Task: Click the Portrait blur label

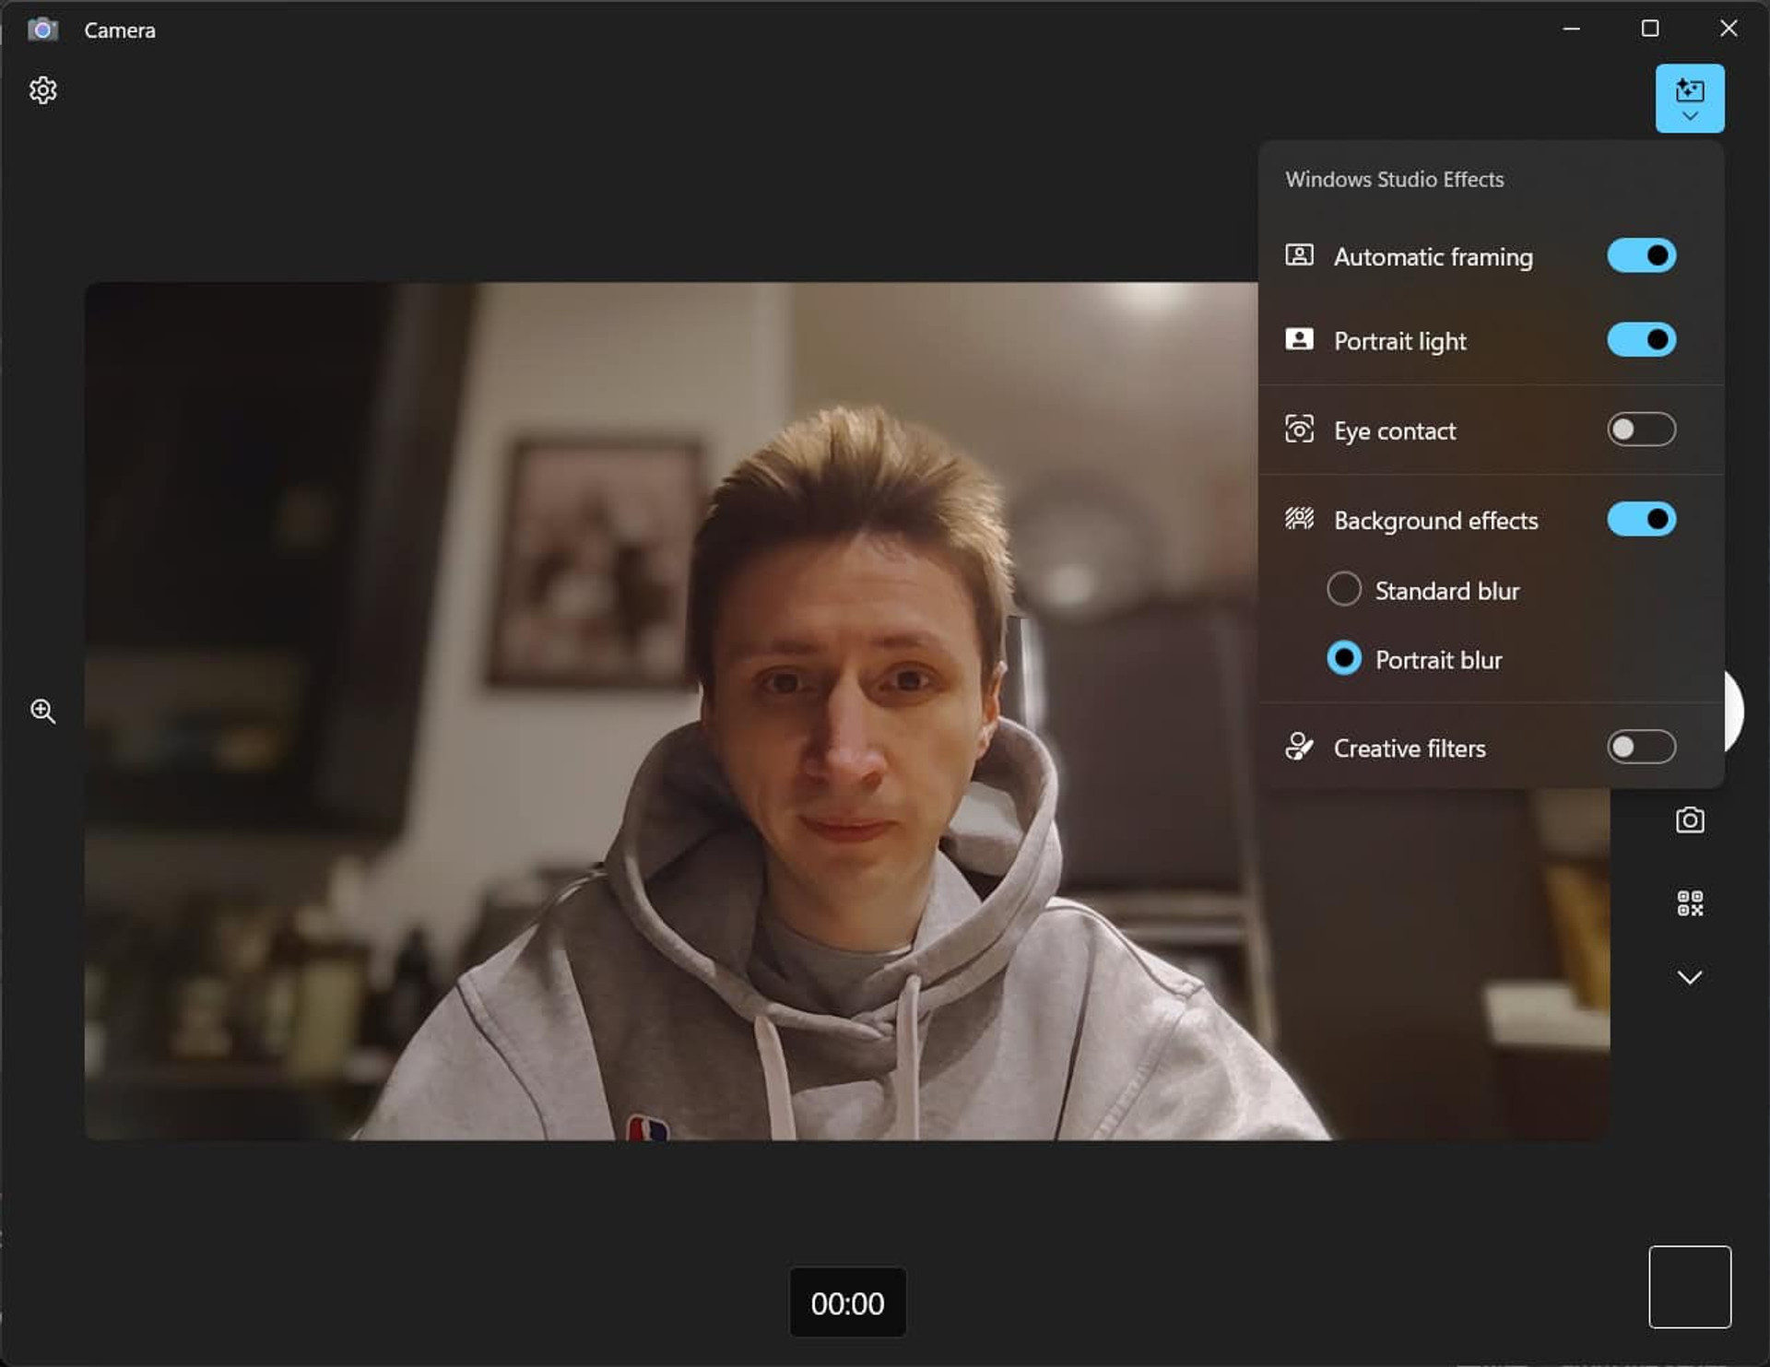Action: point(1438,660)
